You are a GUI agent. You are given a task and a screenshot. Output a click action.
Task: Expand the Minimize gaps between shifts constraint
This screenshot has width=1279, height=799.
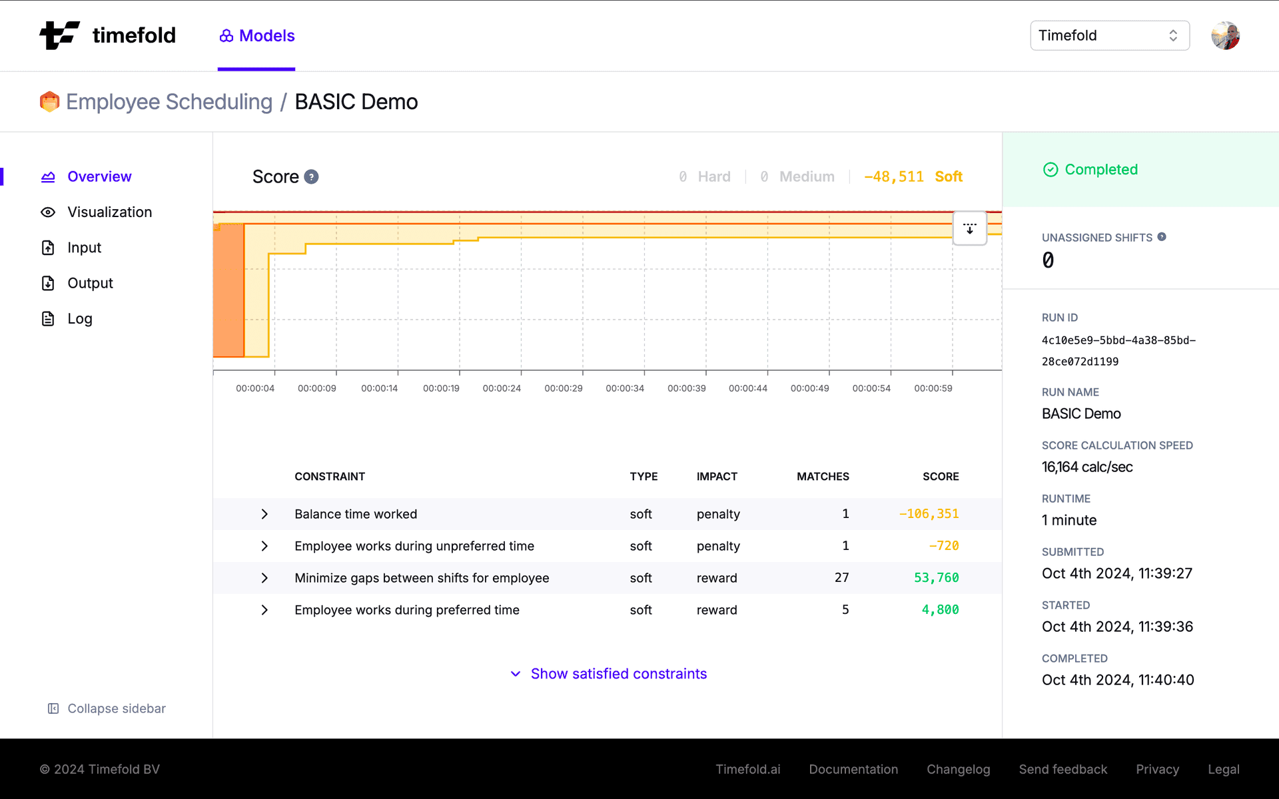264,578
